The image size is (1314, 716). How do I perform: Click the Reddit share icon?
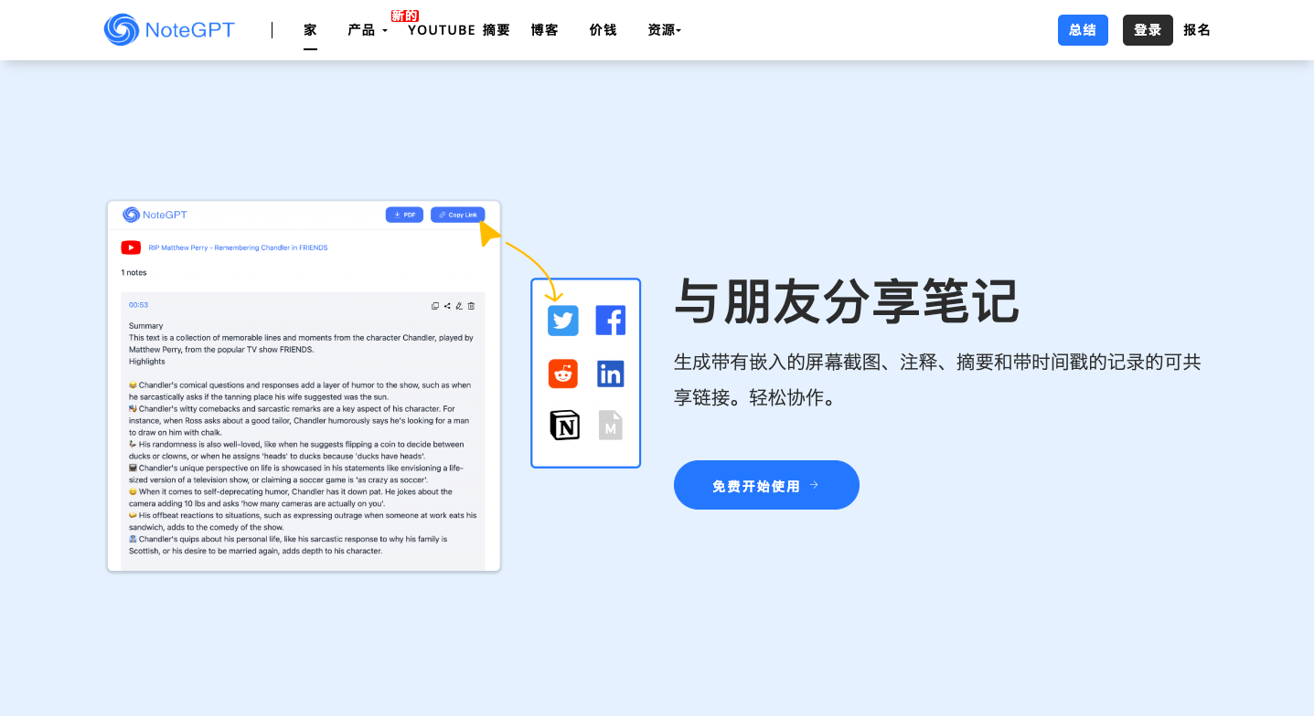pyautogui.click(x=563, y=374)
